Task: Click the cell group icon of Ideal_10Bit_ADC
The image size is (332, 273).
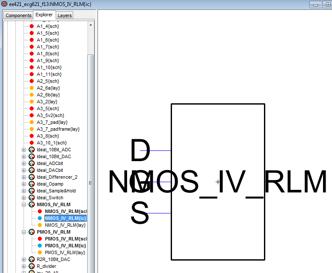Action: pos(32,150)
